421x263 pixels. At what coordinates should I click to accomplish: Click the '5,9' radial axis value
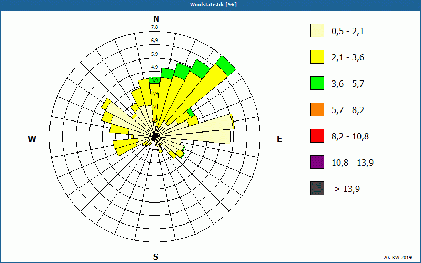[x=155, y=54]
